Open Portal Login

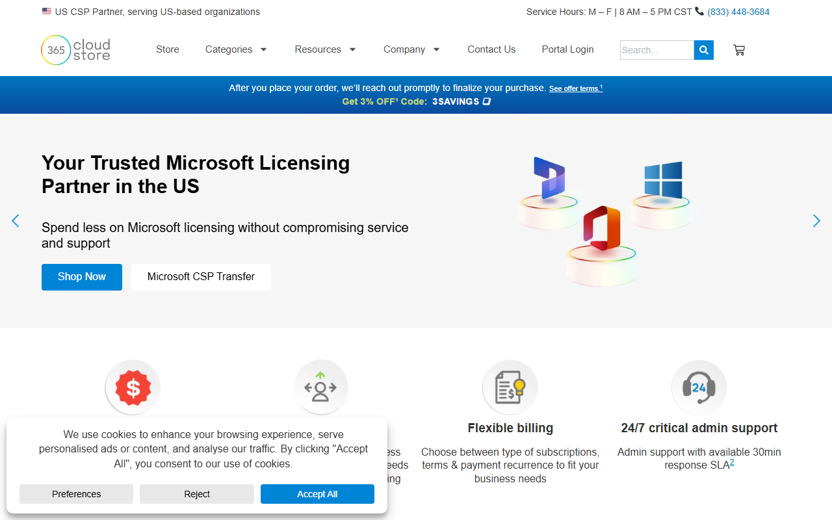point(567,49)
